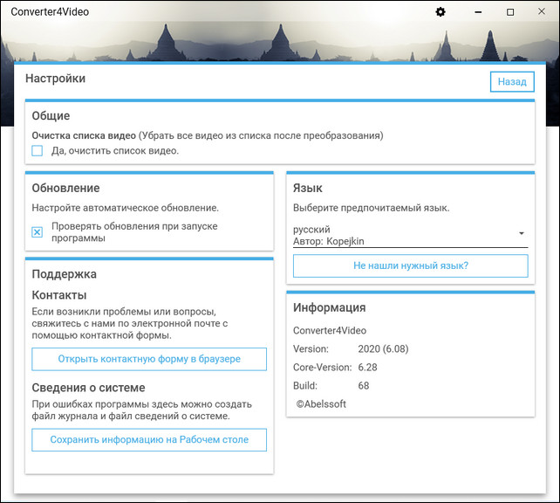This screenshot has height=503, width=560.
Task: Enable the clear video list checkbox
Action: click(x=38, y=151)
